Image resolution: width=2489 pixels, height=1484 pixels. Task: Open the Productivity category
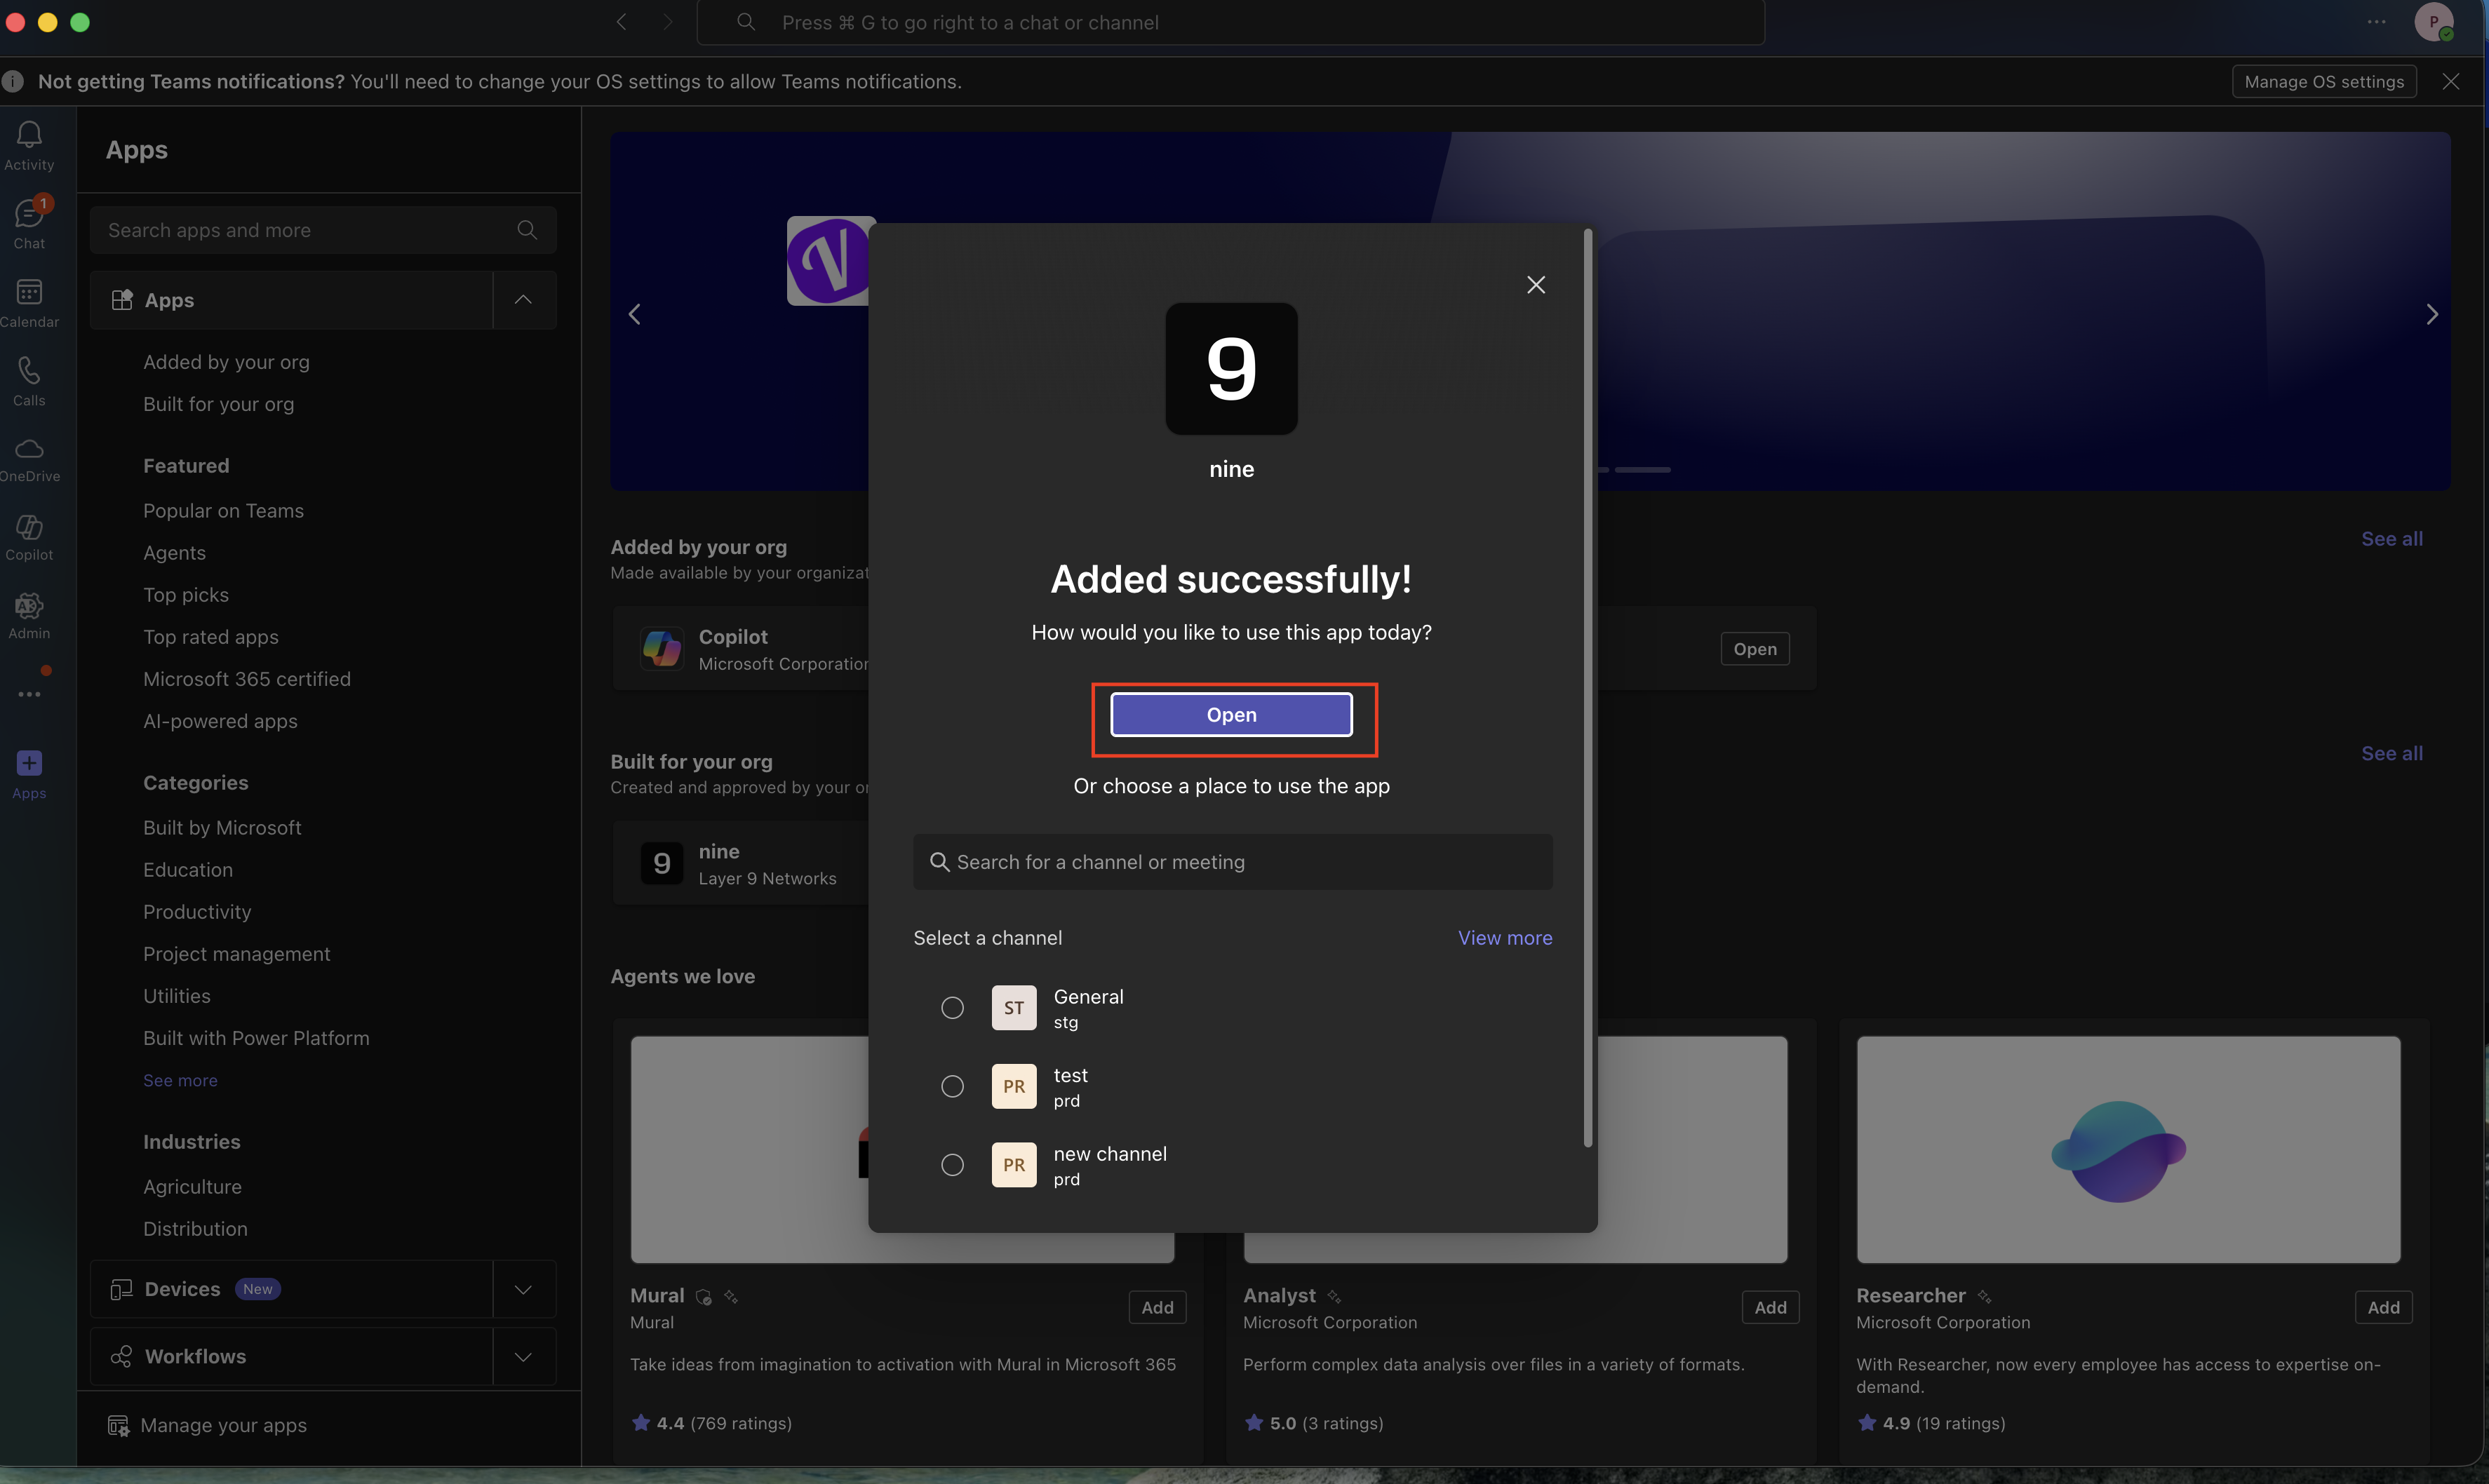(x=197, y=912)
